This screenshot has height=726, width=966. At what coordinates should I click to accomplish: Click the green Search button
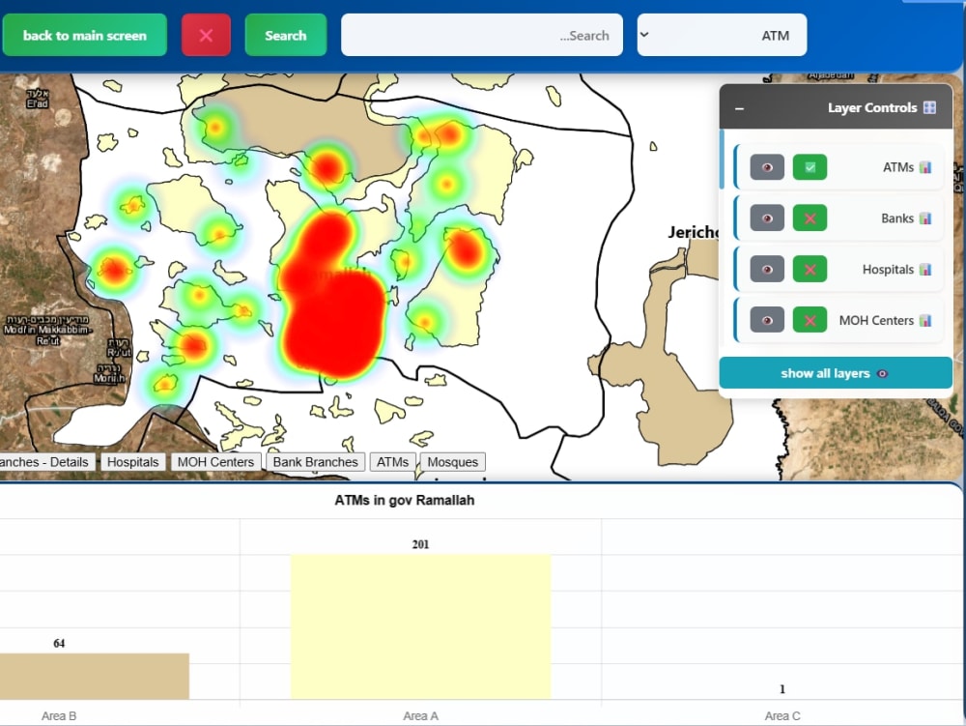click(285, 35)
